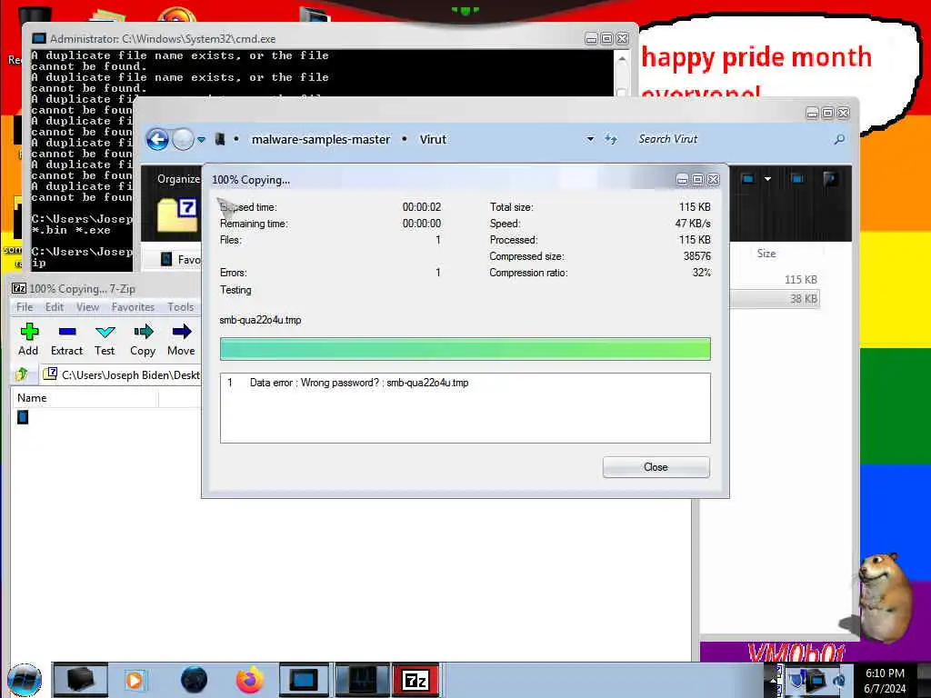Click the green copy progress bar

tap(465, 349)
